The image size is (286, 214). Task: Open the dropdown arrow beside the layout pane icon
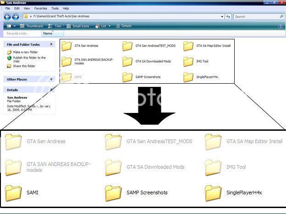(x=15, y=26)
